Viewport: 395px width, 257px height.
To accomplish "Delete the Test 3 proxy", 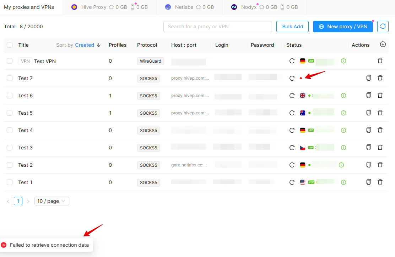I will 380,147.
